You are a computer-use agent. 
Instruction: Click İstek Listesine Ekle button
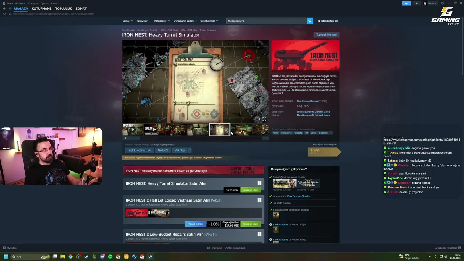point(139,150)
